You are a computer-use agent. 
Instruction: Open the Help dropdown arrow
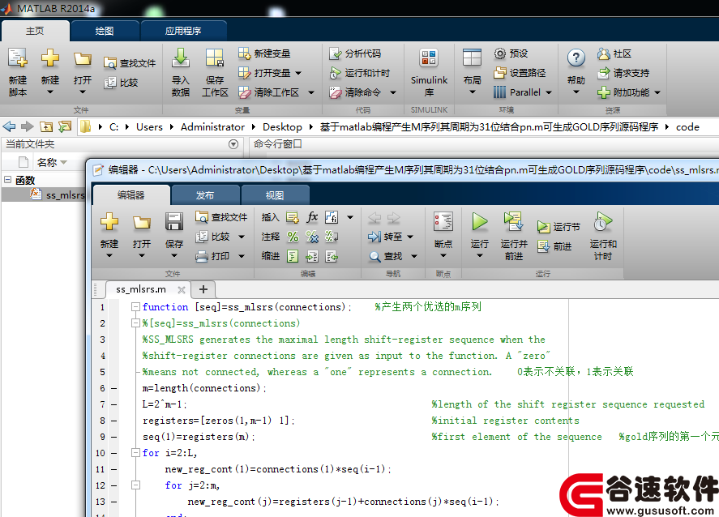point(576,92)
